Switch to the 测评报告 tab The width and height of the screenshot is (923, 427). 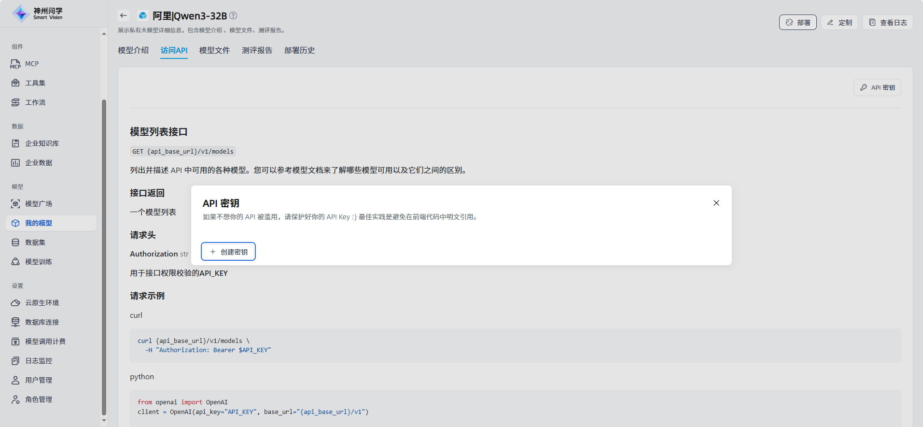tap(257, 50)
